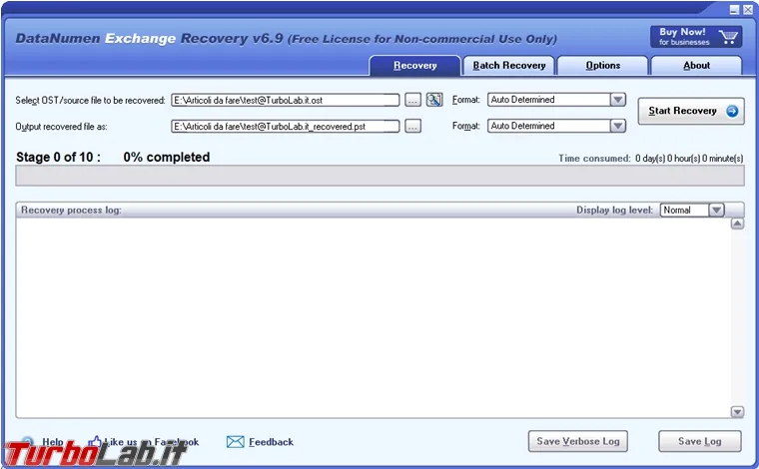Click the Save Log button

coord(699,441)
